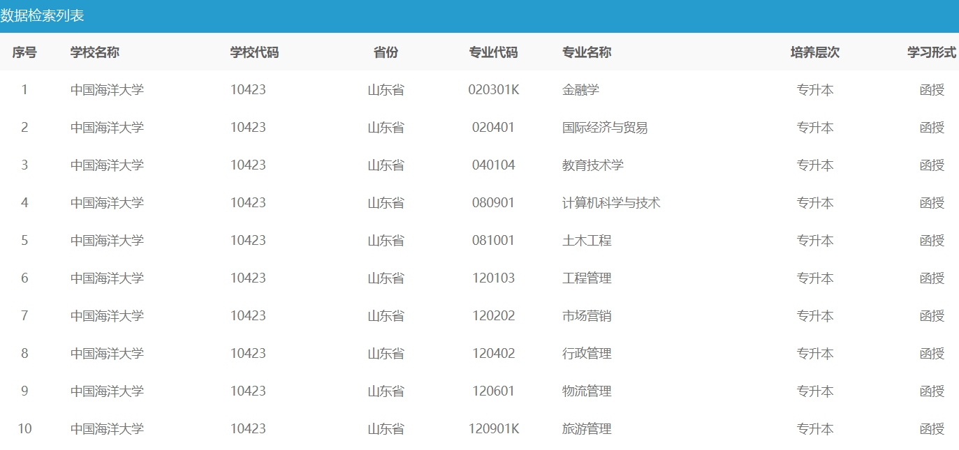This screenshot has width=959, height=450.
Task: Select the 计算机科学与技术 major name cell
Action: click(x=611, y=203)
